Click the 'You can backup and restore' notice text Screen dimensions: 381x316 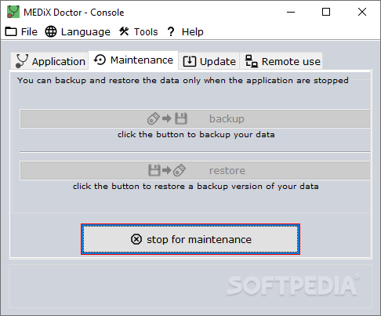pyautogui.click(x=183, y=81)
